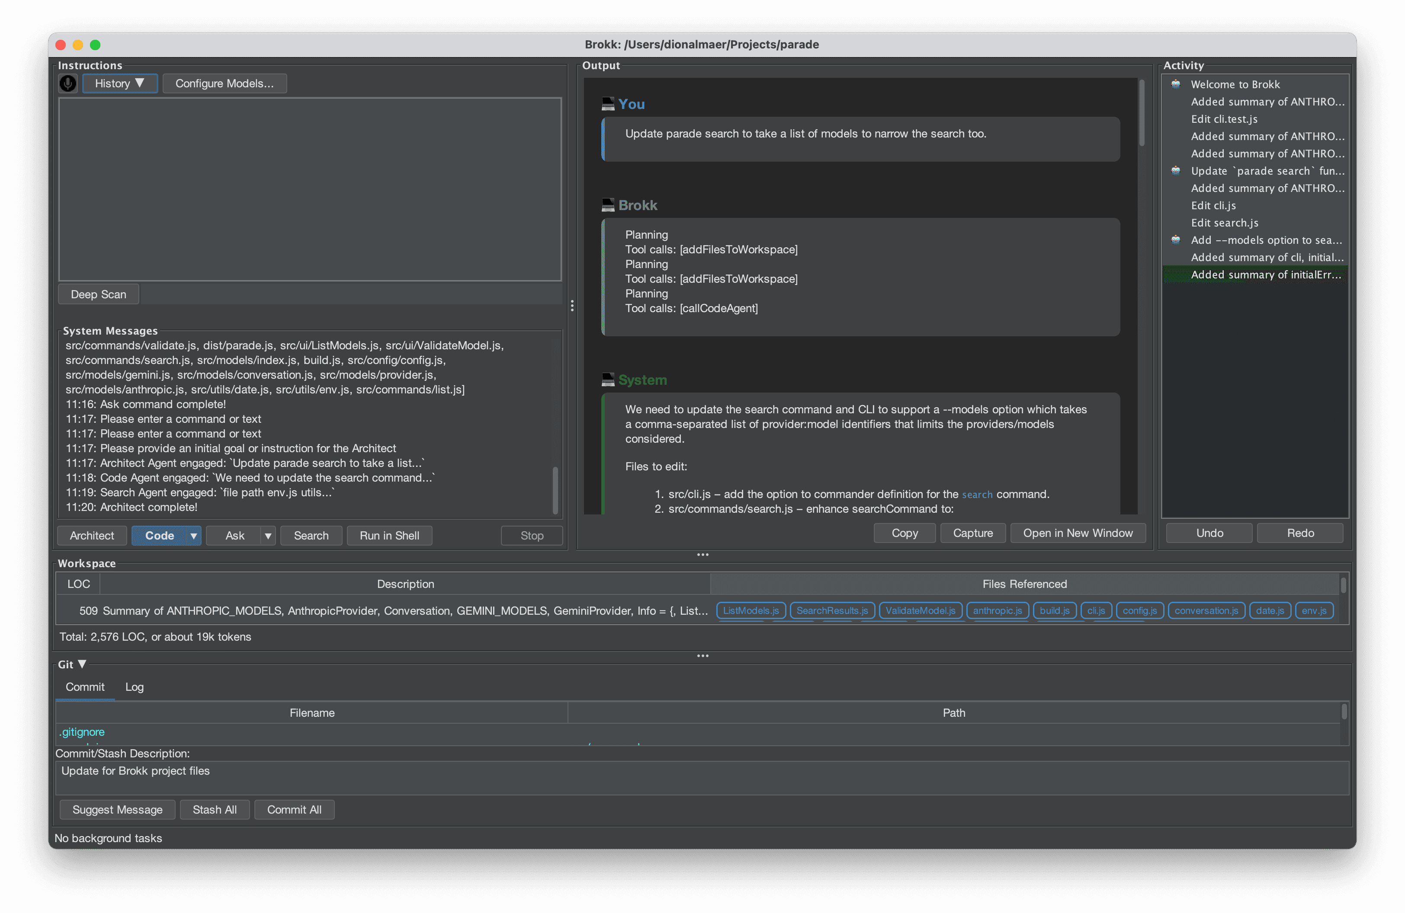Click the horizontal dots handle above the Git panel

point(702,656)
